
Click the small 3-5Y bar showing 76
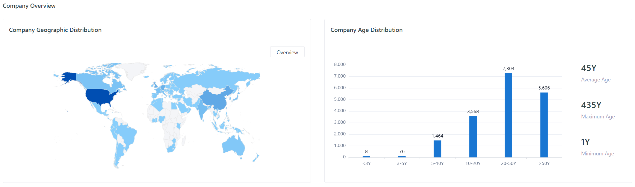[402, 156]
